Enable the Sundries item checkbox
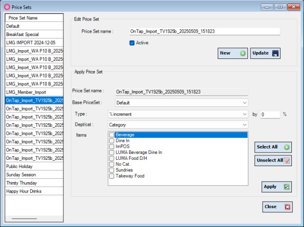Screen dimensions: 304x227 [112, 170]
